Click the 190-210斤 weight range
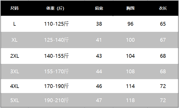179x108 pixels. (57, 101)
